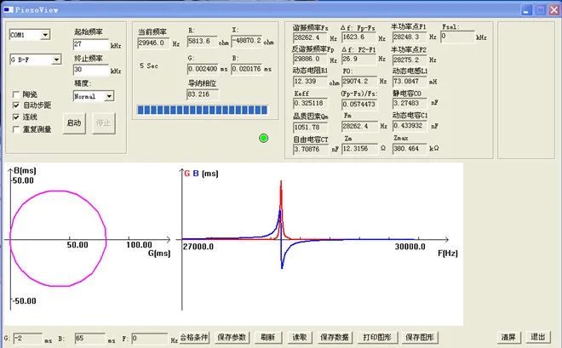Click the 刷新 refresh button
This screenshot has width=562, height=348.
[x=268, y=337]
